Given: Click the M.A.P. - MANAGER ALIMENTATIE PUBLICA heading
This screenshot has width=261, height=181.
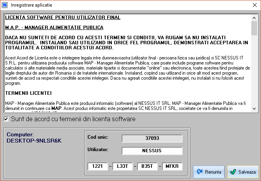Looking at the screenshot, I should pyautogui.click(x=54, y=28).
